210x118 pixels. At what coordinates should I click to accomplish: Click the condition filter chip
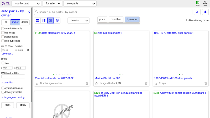pos(116,19)
